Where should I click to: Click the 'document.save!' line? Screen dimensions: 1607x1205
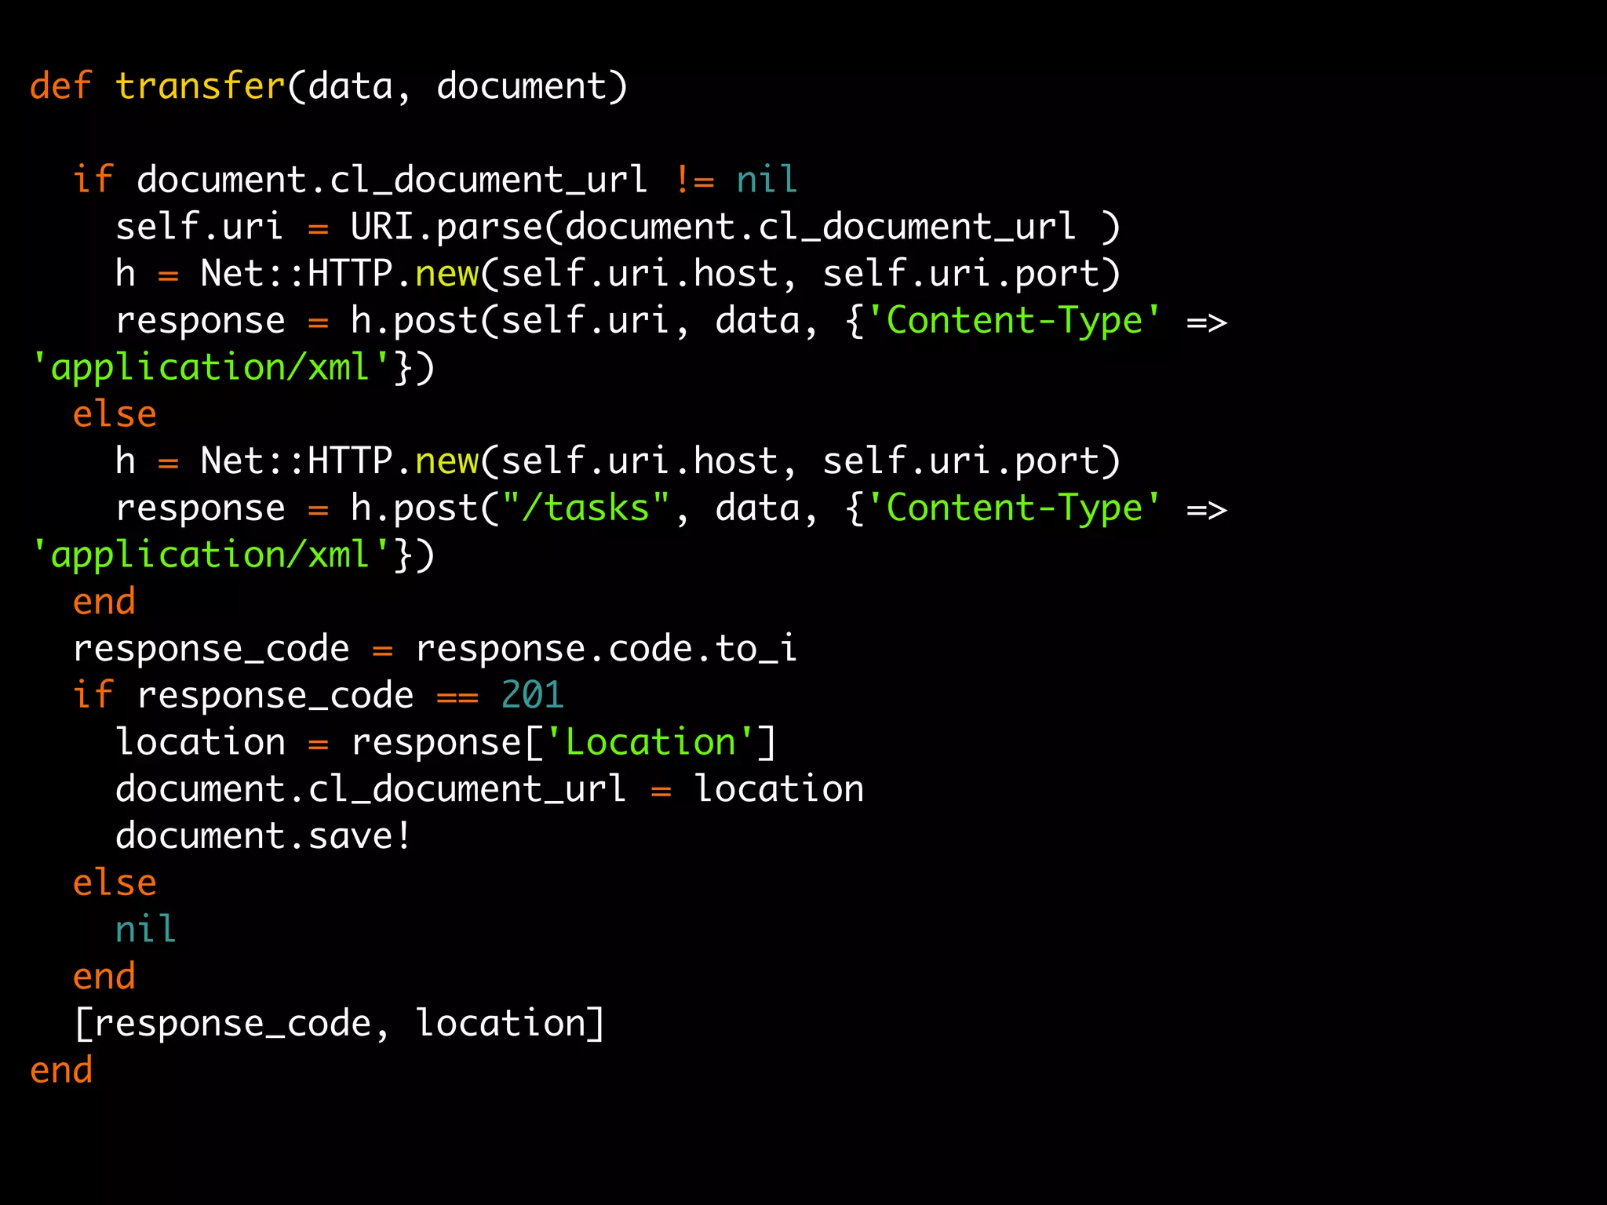tap(263, 836)
